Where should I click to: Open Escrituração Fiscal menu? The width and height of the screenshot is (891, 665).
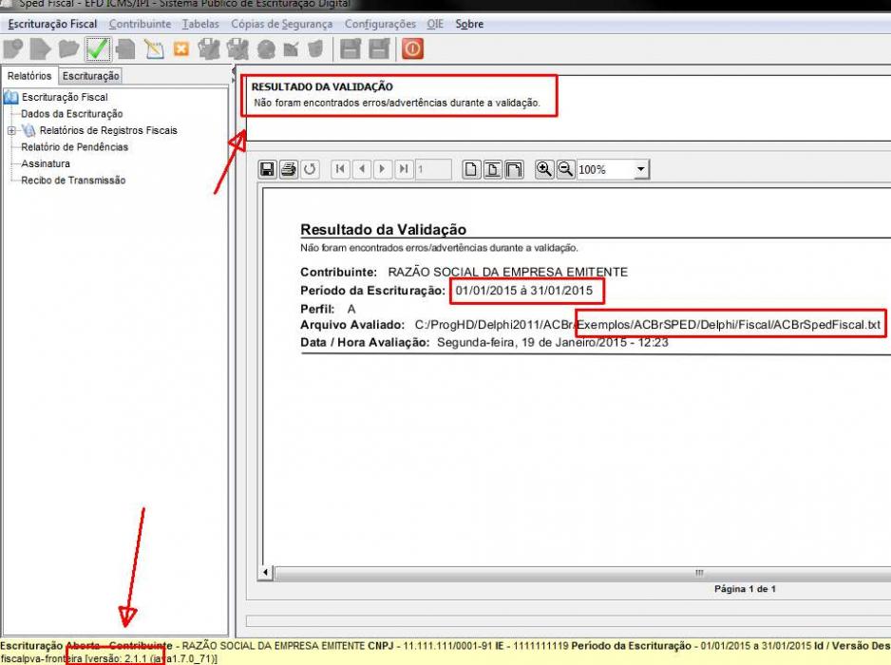52,24
